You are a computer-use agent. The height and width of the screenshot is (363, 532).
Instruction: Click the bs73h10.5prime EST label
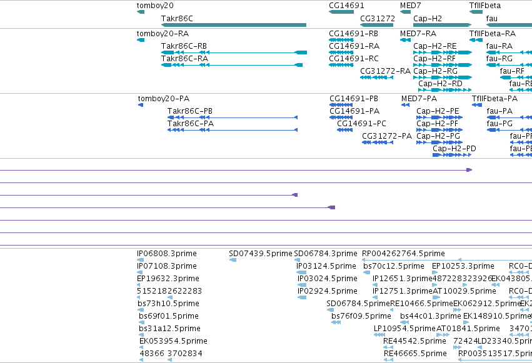click(169, 304)
